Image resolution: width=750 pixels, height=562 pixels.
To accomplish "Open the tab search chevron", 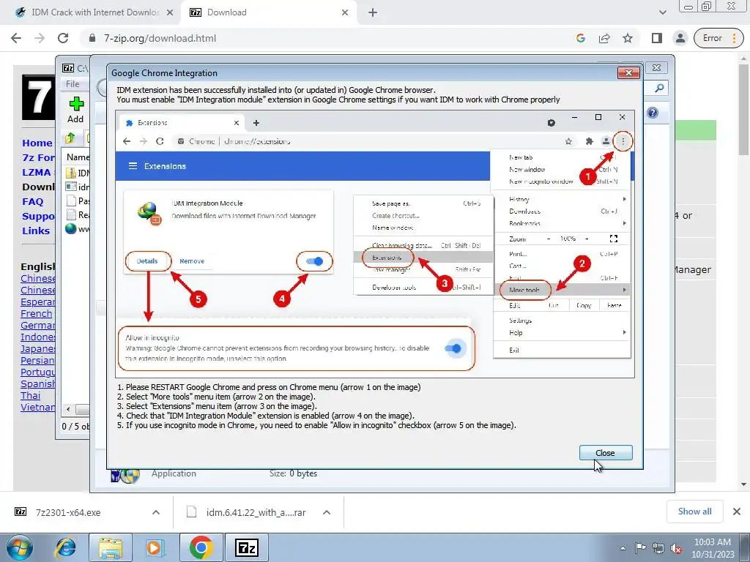I will pyautogui.click(x=662, y=12).
